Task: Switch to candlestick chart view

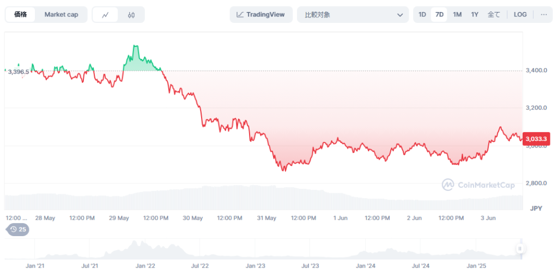Action: pos(131,15)
